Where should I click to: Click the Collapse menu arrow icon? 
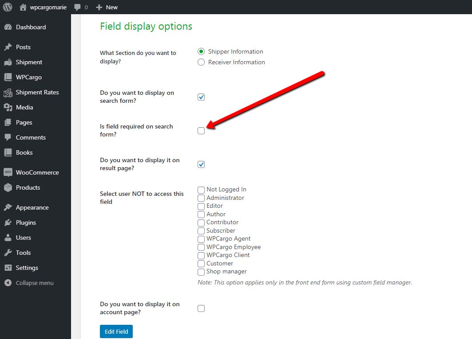(x=8, y=283)
